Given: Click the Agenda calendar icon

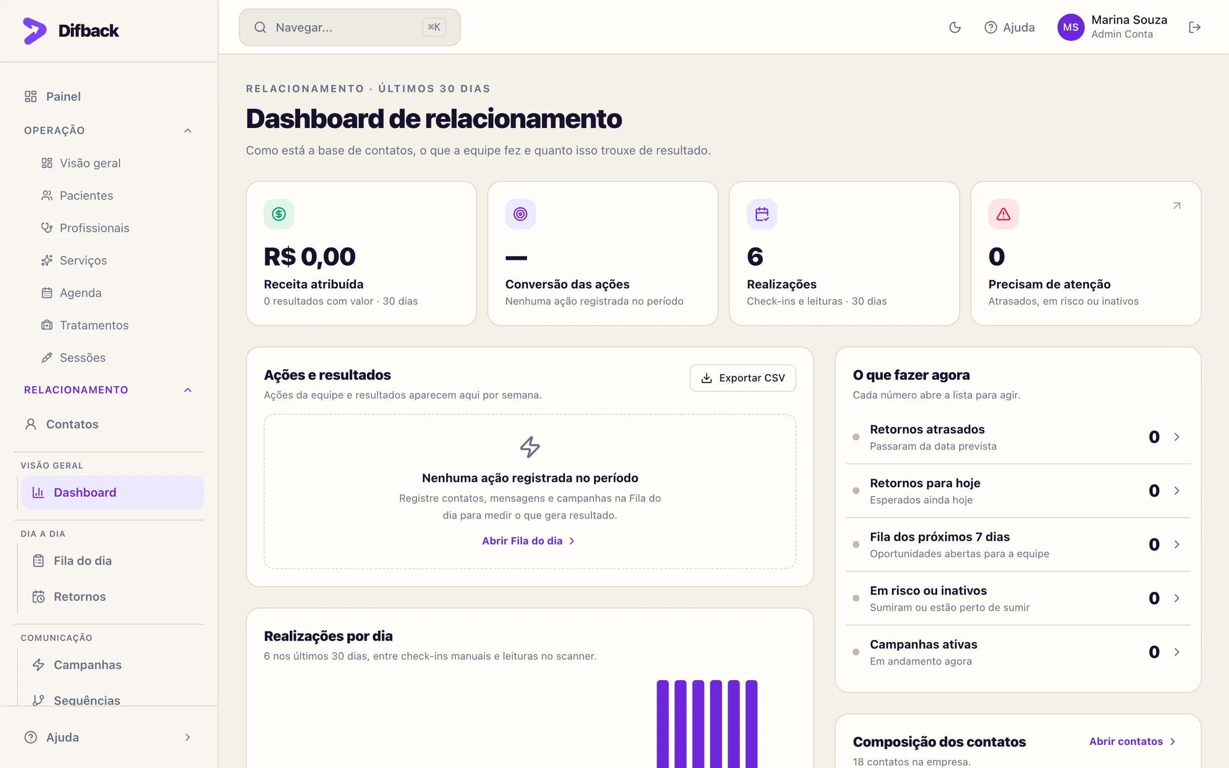Looking at the screenshot, I should coord(47,293).
